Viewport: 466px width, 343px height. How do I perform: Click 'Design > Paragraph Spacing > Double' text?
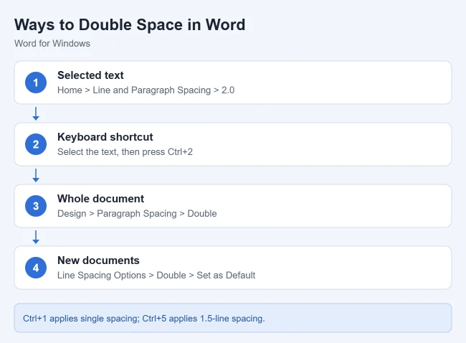coord(137,214)
